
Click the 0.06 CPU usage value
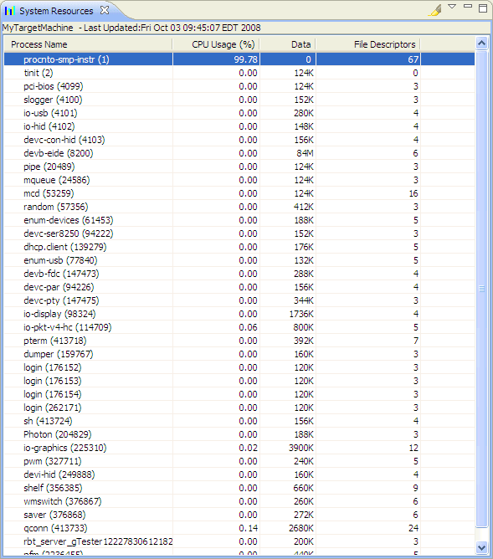click(248, 327)
